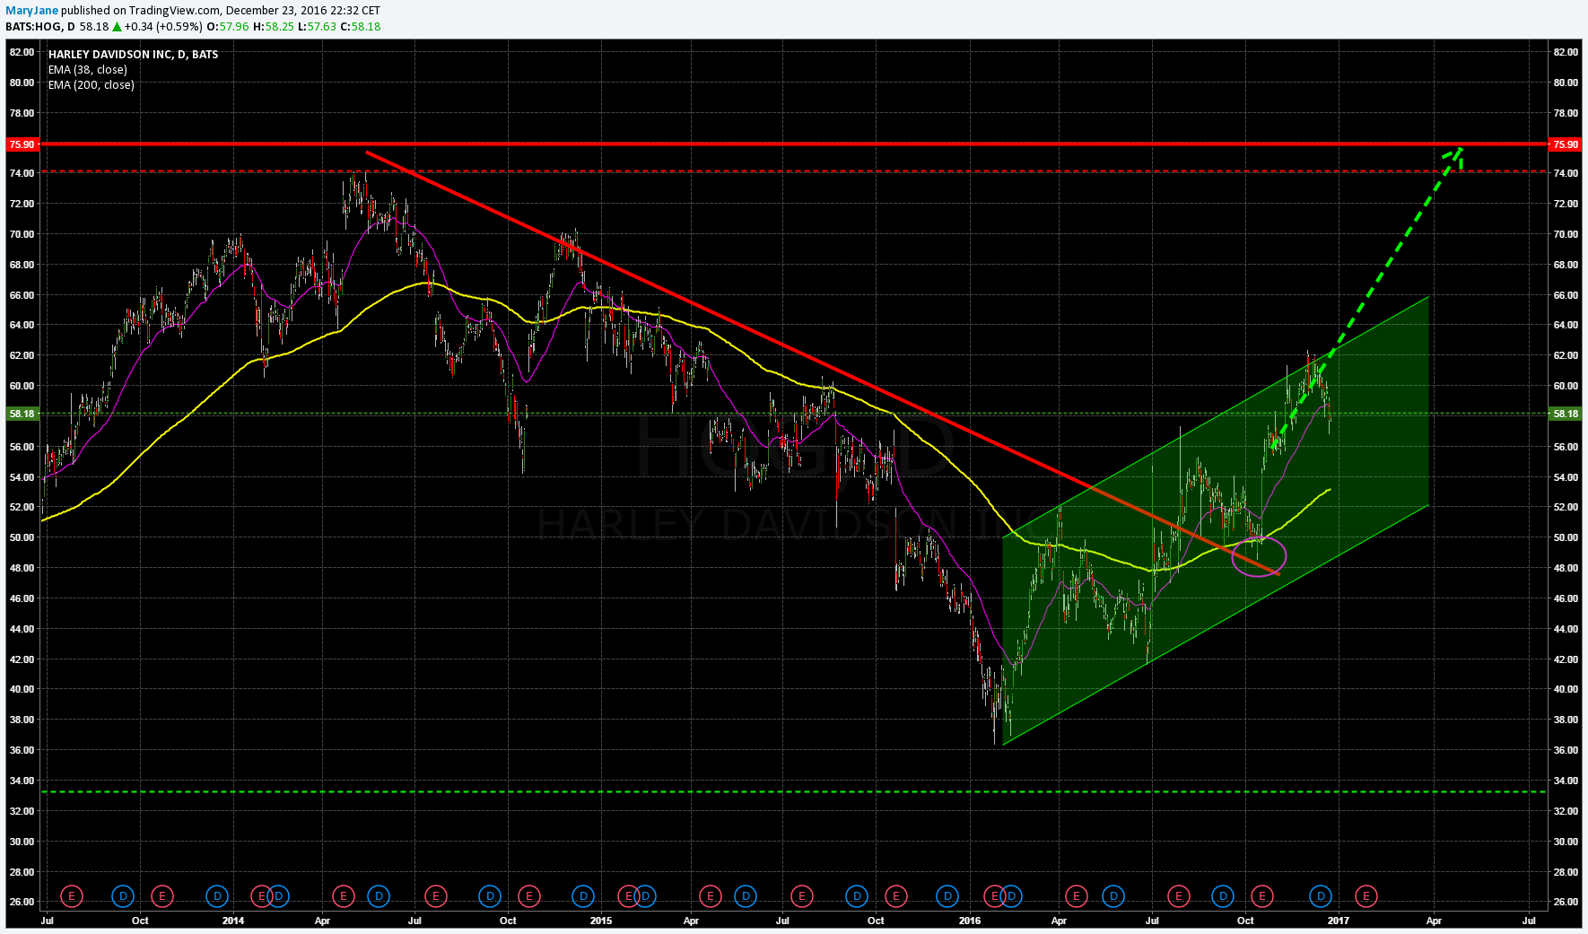
Task: Click the D dividend marker between Jul and Oct 2013
Action: (x=123, y=895)
